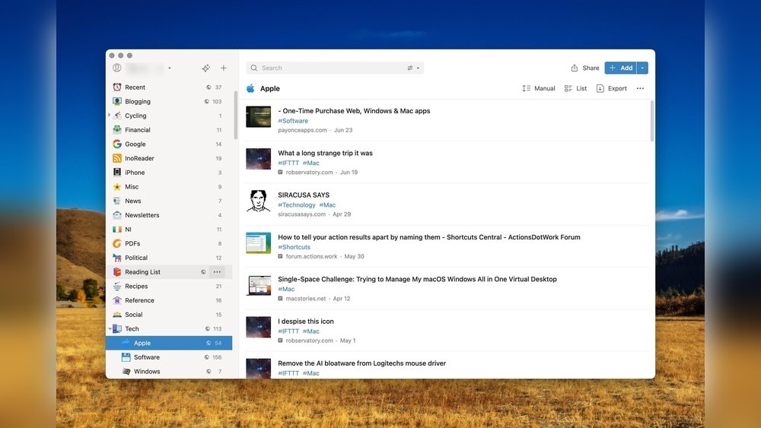Expand the Cycling collection
761x428 pixels.
(109, 116)
